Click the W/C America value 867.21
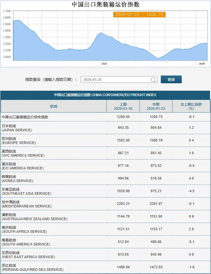Image resolution: width=211 pixels, height=274 pixels. coord(123,153)
